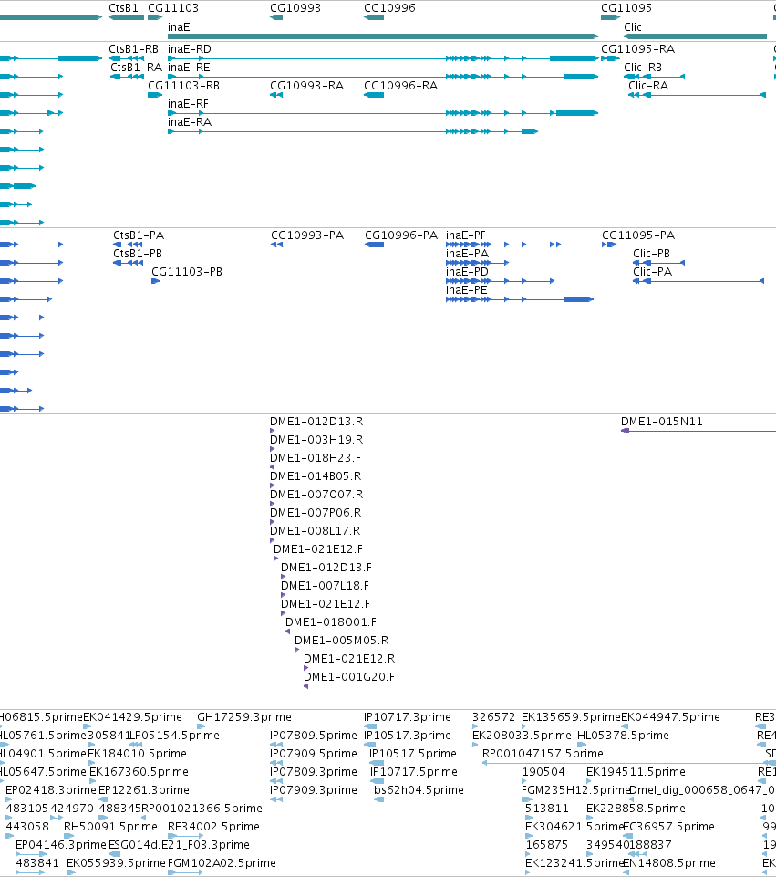The height and width of the screenshot is (877, 776).
Task: Open the CG11103-RB transcript
Action: [x=155, y=95]
